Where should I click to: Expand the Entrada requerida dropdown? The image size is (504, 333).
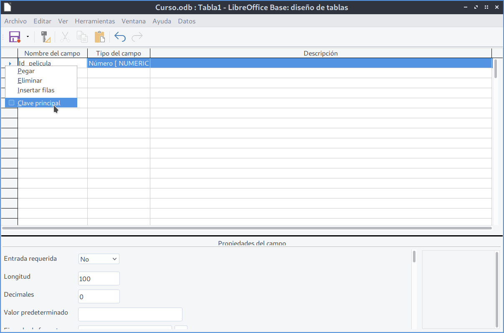coord(99,259)
